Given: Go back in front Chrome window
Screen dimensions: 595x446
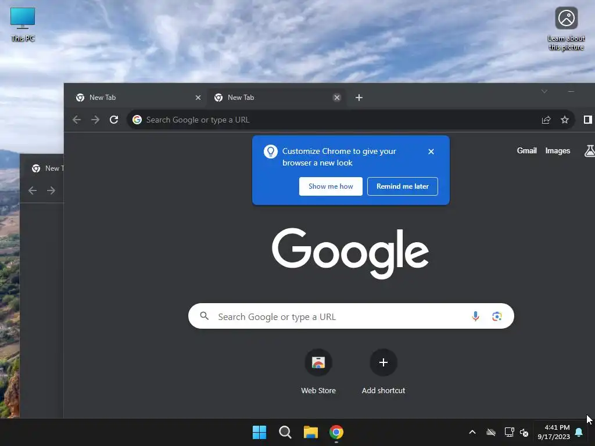Looking at the screenshot, I should point(77,120).
